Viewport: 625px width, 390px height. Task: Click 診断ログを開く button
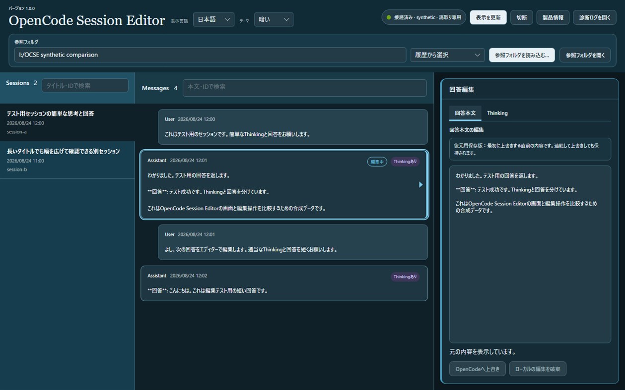tap(595, 17)
